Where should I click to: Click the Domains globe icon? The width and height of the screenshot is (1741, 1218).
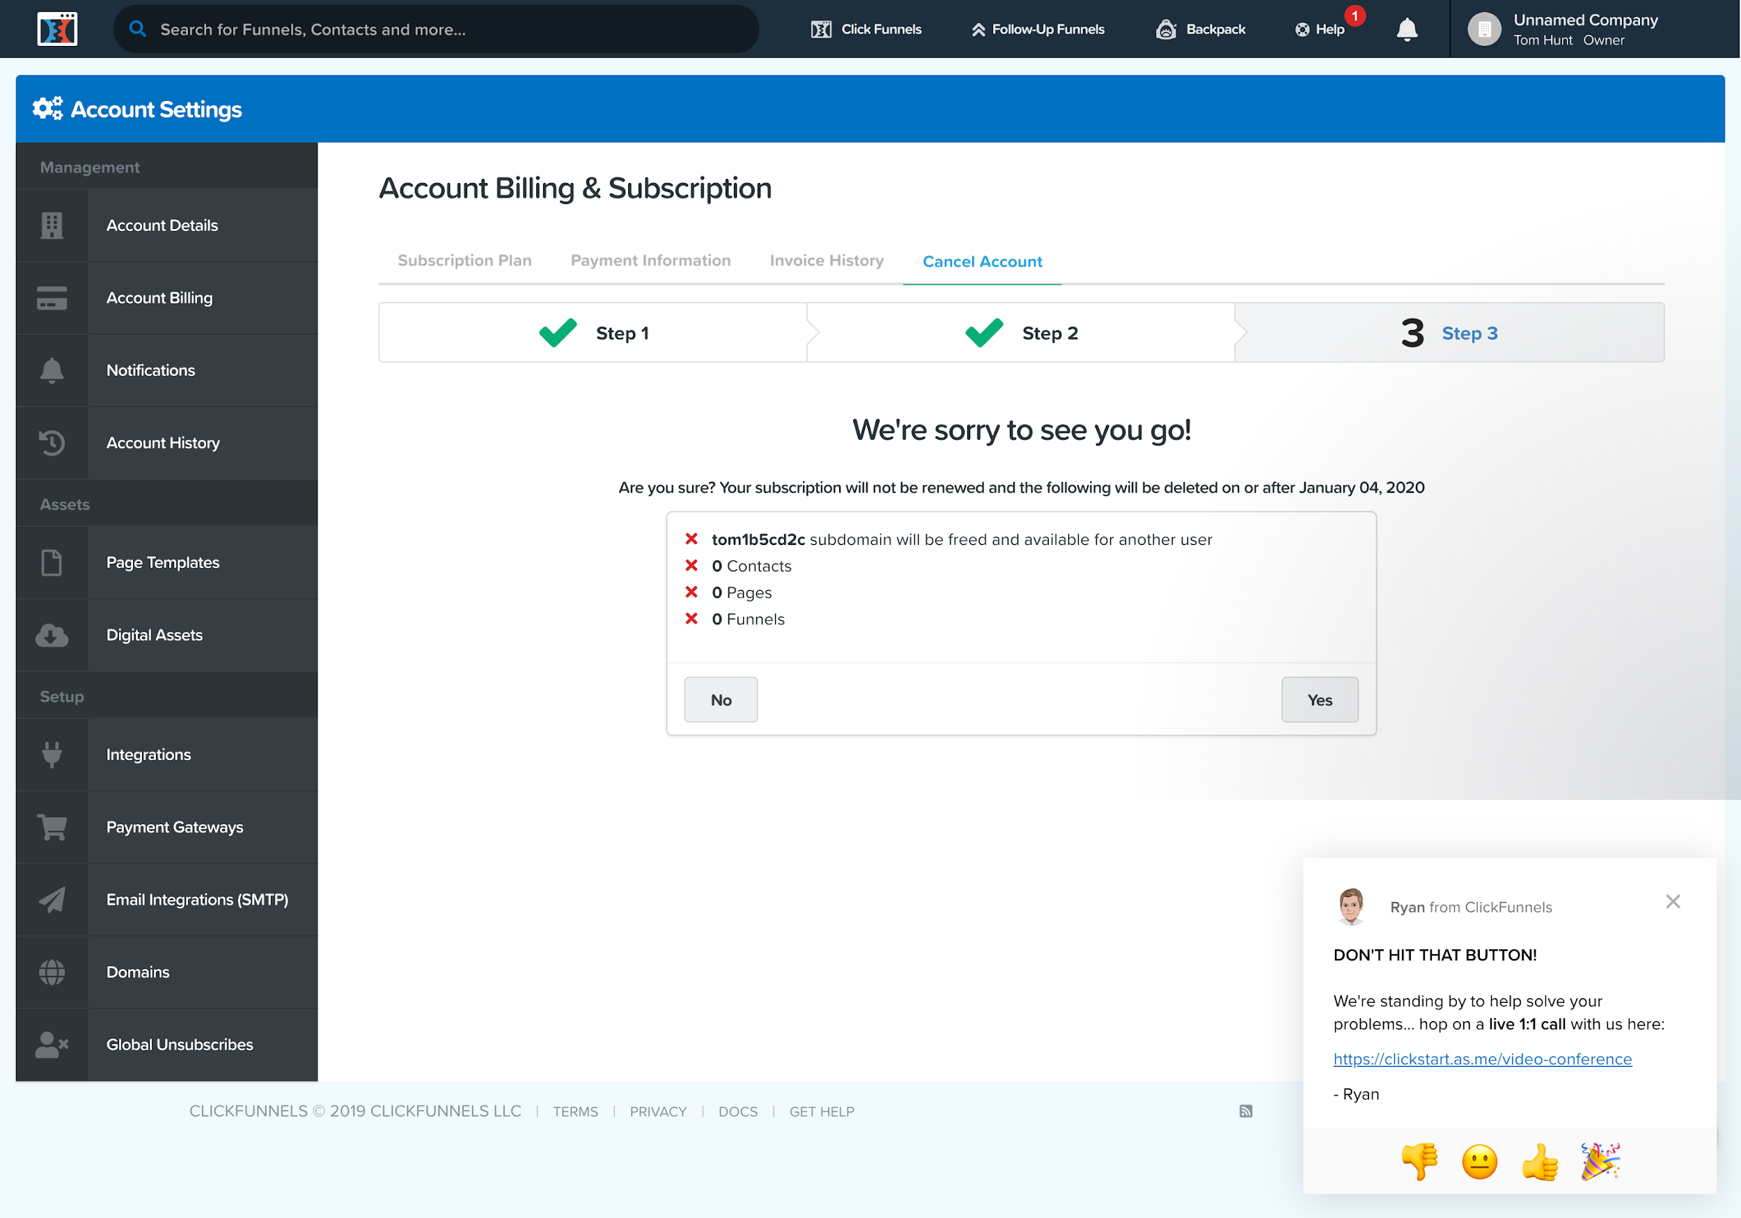point(52,972)
